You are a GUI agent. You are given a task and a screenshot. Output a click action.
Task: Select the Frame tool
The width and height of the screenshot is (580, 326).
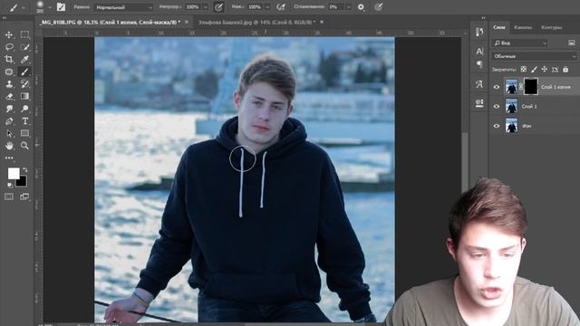click(9, 72)
